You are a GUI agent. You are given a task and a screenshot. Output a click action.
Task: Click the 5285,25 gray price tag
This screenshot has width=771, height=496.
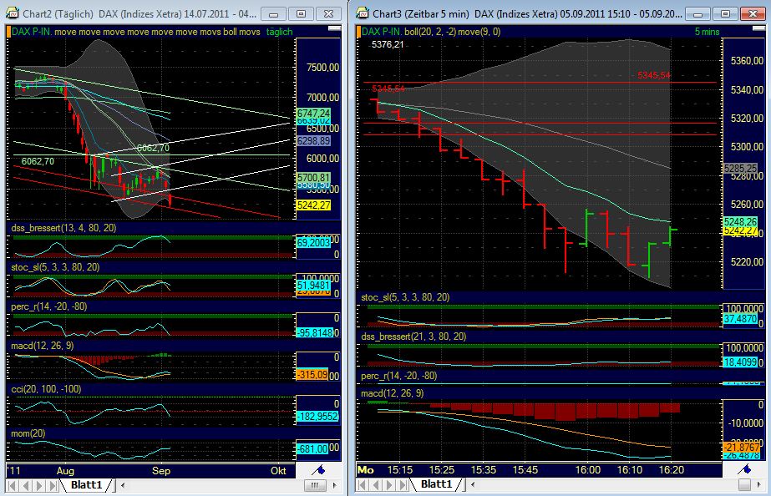pos(741,169)
